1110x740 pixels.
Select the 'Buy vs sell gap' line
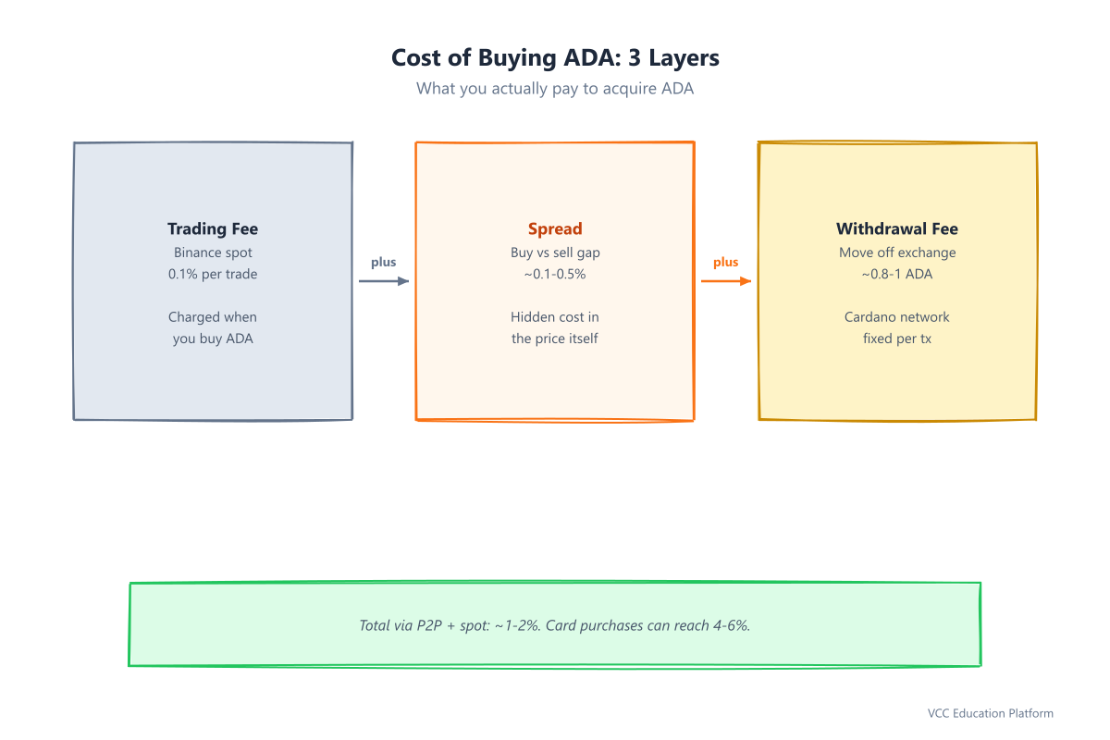(x=555, y=253)
